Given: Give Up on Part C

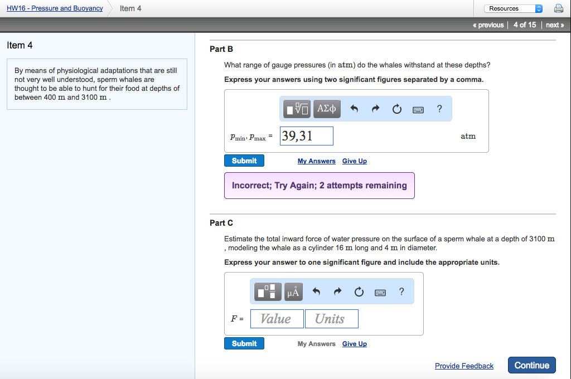Looking at the screenshot, I should pyautogui.click(x=354, y=344).
